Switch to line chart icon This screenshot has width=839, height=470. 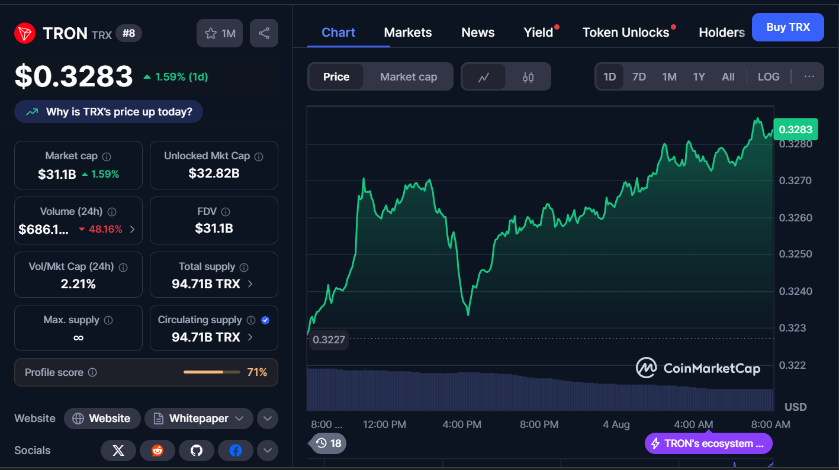(x=484, y=77)
